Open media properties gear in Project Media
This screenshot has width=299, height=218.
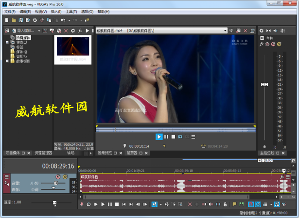click(x=73, y=31)
